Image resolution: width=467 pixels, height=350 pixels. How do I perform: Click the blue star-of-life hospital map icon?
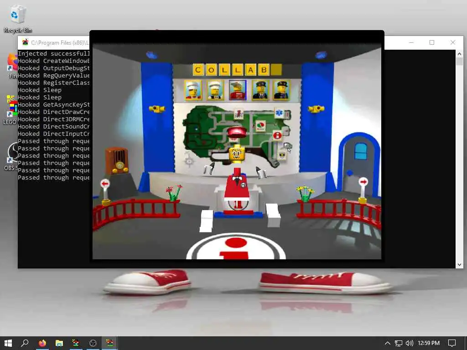(x=280, y=113)
